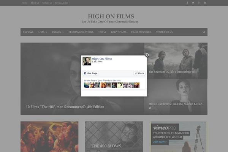Click the About Us top link

click(35, 3)
